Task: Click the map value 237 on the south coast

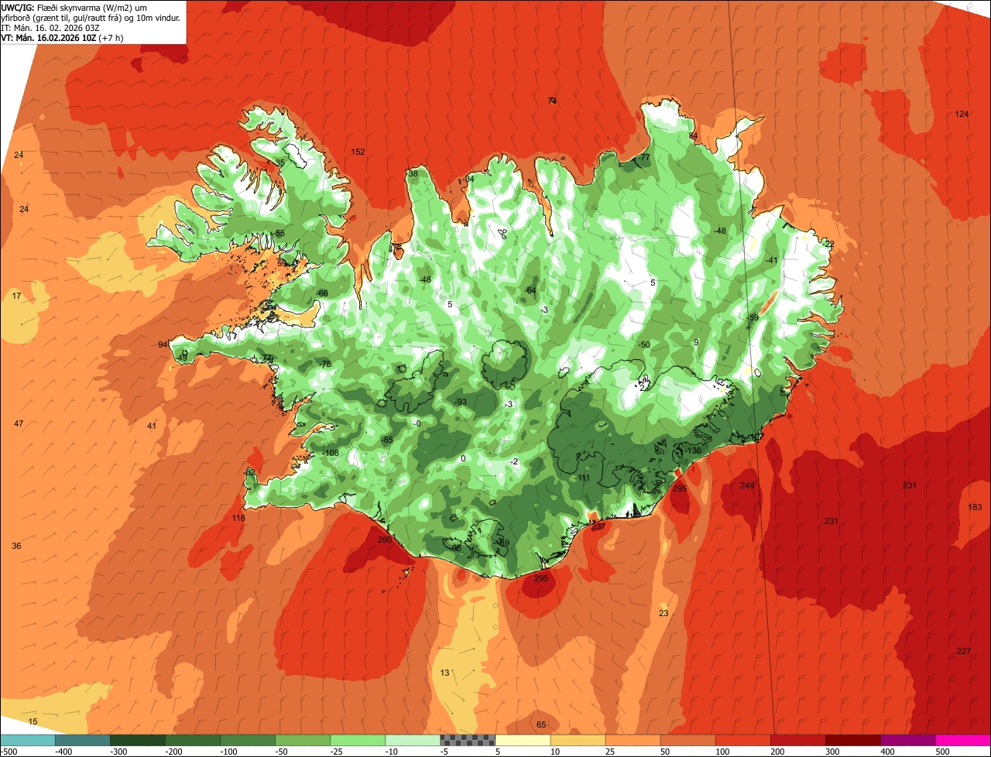Action: [598, 526]
